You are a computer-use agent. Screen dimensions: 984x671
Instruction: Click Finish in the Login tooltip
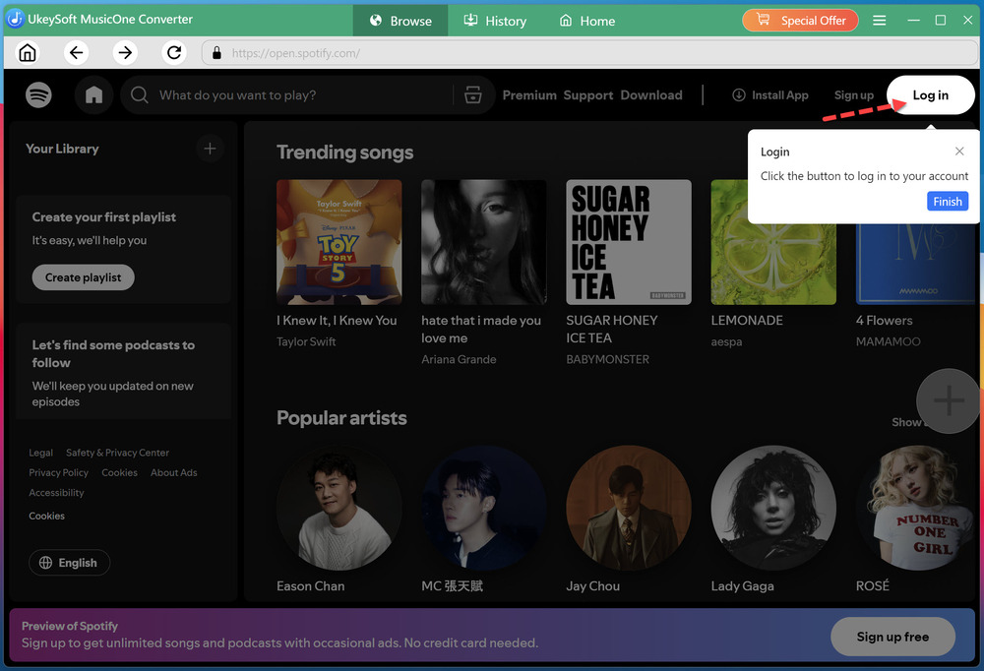click(x=947, y=202)
